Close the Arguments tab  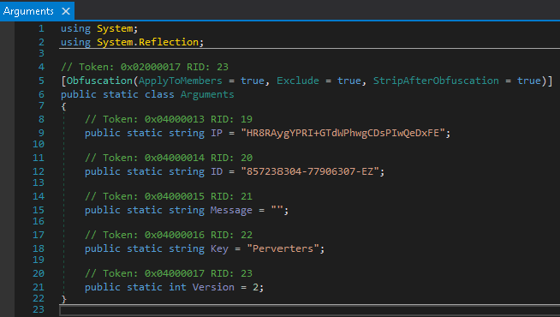click(66, 11)
